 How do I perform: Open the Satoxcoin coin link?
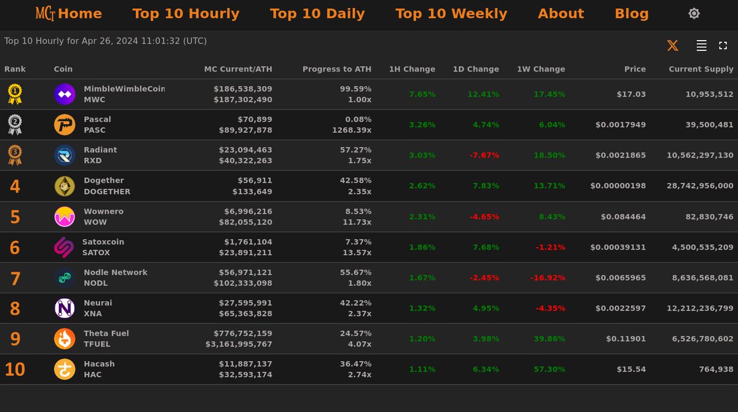(x=103, y=242)
